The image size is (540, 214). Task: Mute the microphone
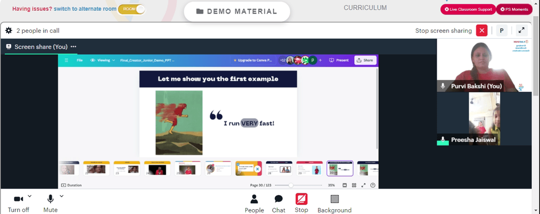tap(50, 204)
